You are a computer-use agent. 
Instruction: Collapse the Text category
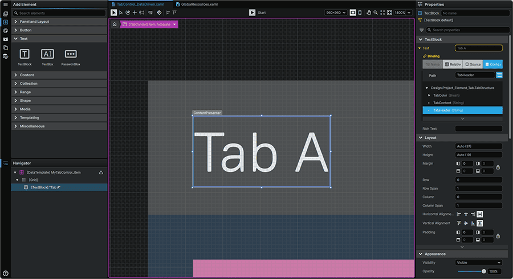pos(59,39)
